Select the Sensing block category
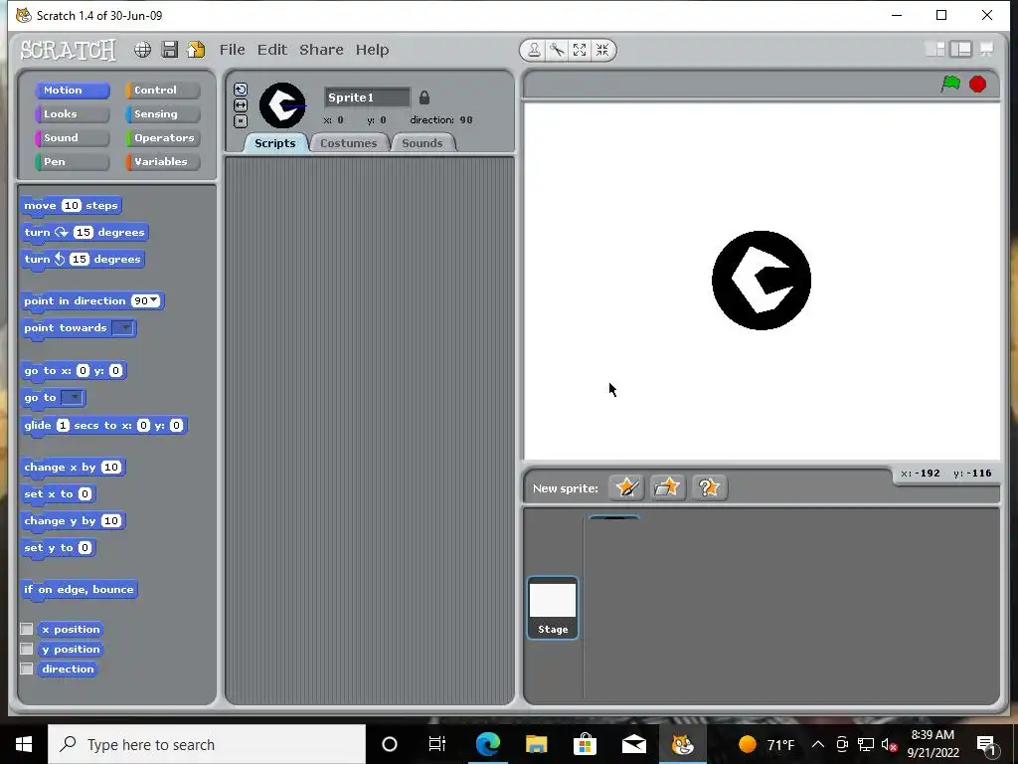This screenshot has width=1018, height=764. click(163, 114)
